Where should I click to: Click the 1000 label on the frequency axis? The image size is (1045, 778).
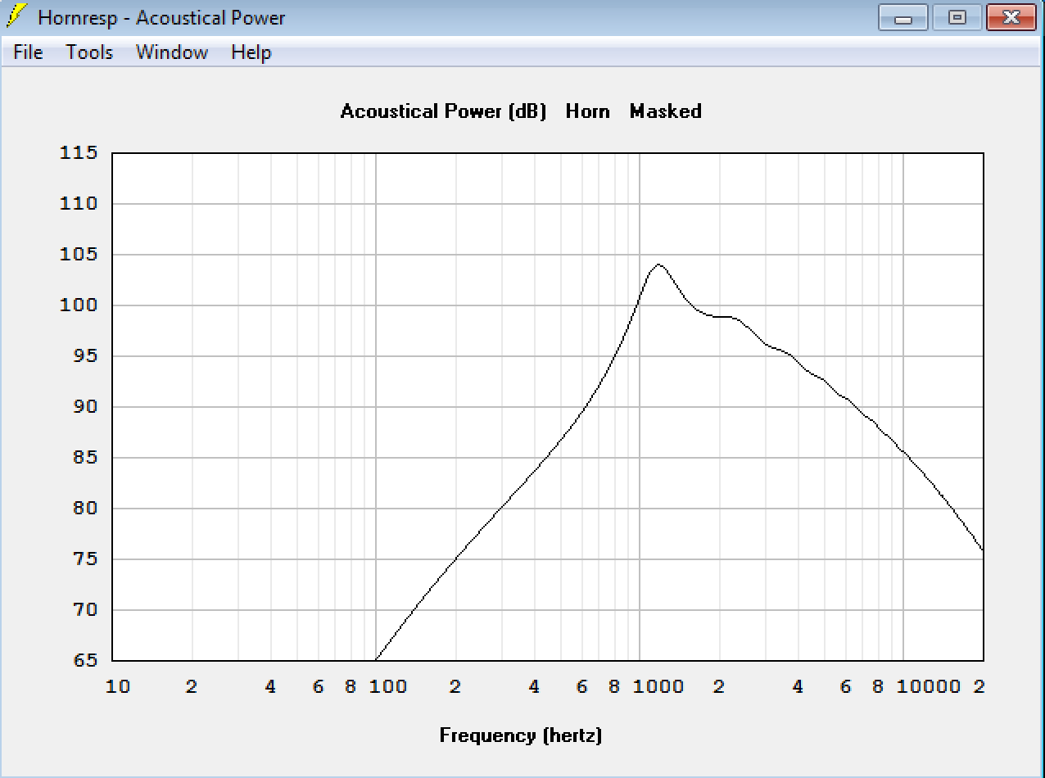coord(658,686)
